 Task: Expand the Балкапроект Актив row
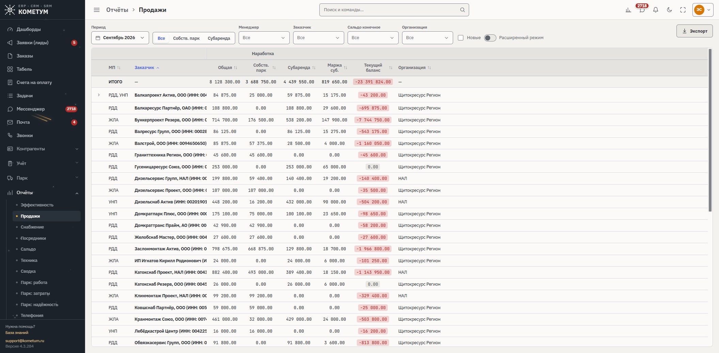(x=99, y=95)
